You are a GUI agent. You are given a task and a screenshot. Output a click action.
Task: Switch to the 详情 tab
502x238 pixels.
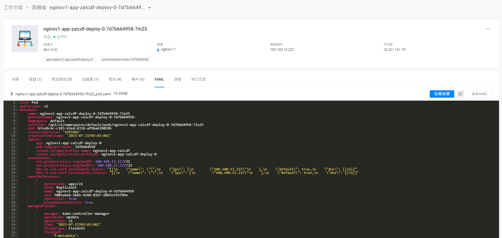pyautogui.click(x=15, y=79)
